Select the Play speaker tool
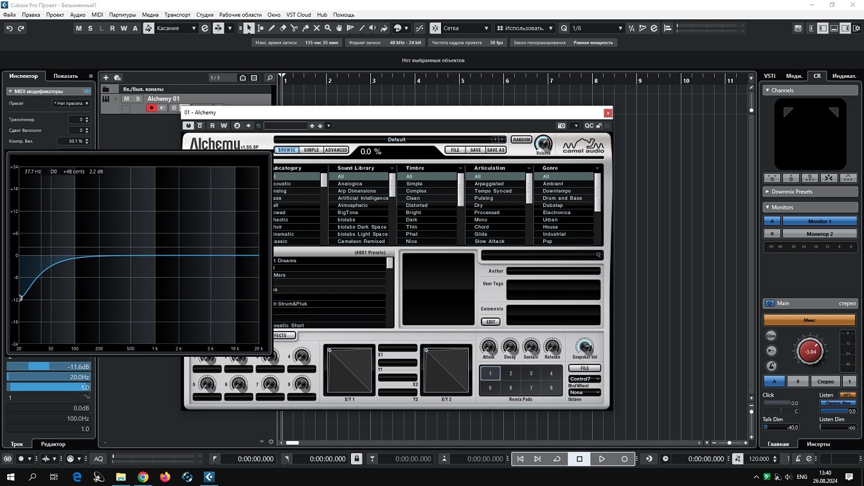The width and height of the screenshot is (864, 486). pos(373,28)
